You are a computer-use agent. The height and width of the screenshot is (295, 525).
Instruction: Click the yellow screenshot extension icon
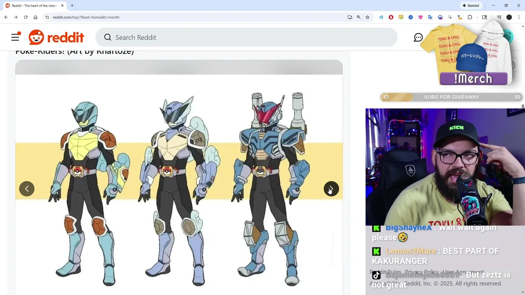(x=401, y=17)
